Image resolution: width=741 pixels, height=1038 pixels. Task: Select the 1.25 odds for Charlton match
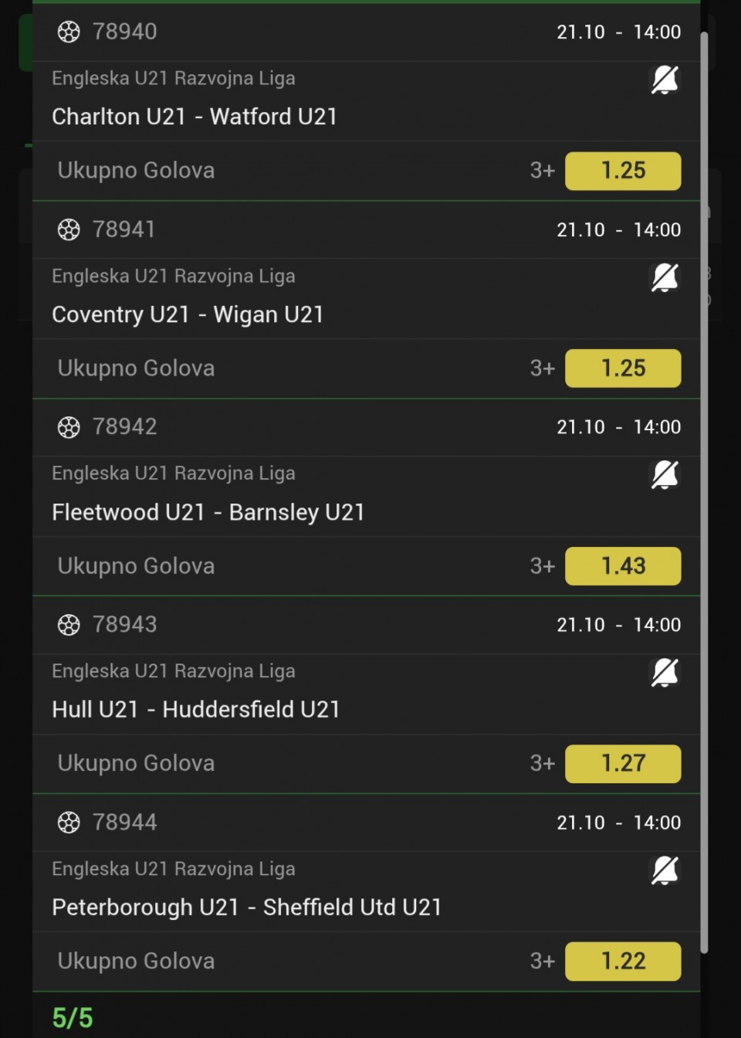[623, 171]
